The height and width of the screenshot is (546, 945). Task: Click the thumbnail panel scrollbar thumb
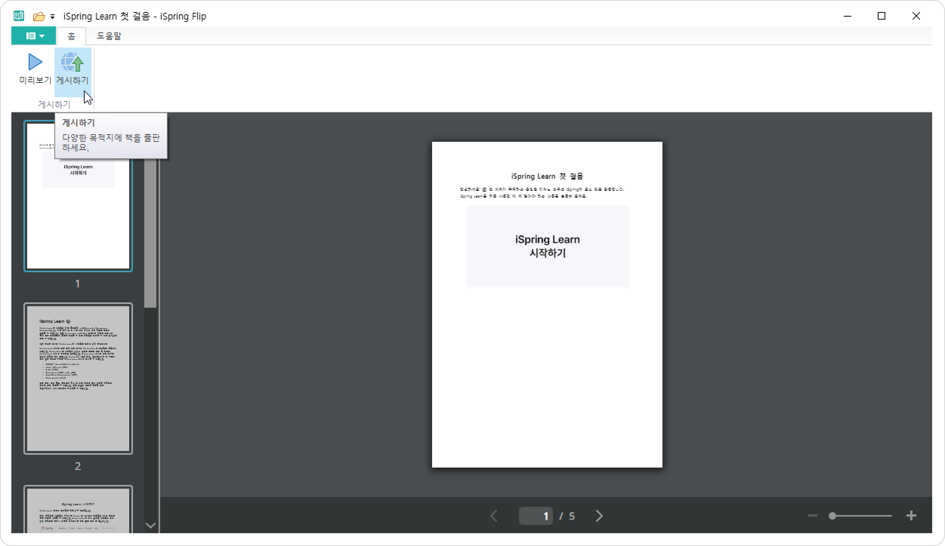(150, 233)
